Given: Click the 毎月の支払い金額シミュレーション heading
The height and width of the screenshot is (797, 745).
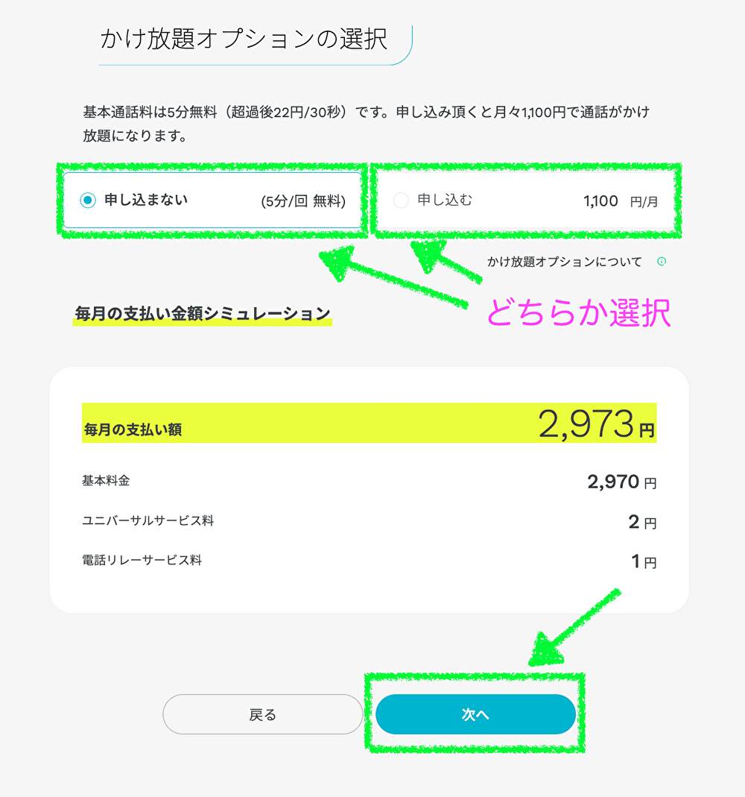Looking at the screenshot, I should (202, 314).
